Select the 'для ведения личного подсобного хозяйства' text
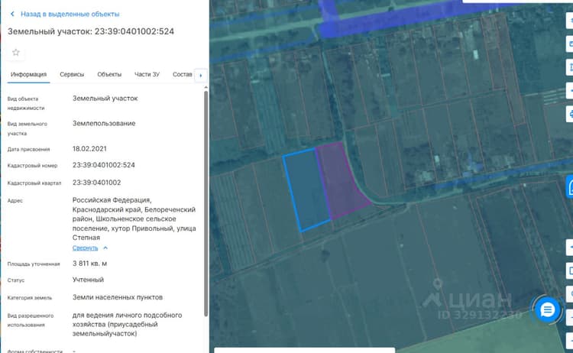573x353 pixels. click(x=127, y=324)
